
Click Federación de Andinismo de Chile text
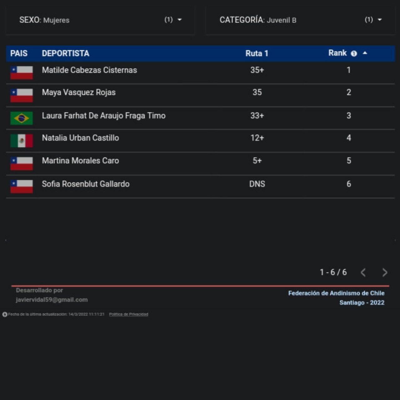(336, 293)
